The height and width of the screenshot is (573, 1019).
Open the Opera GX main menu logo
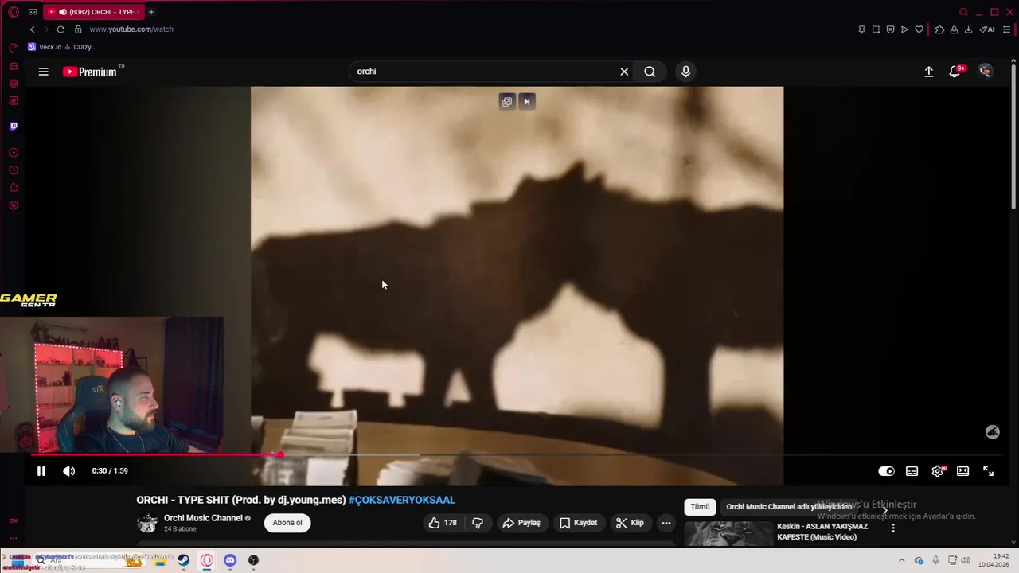(x=14, y=12)
